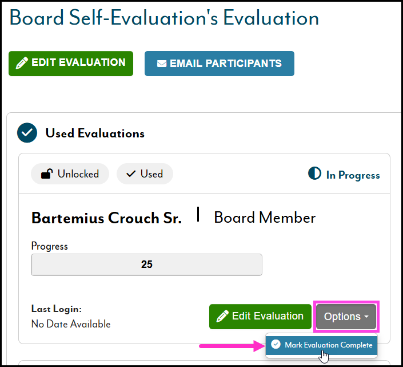The height and width of the screenshot is (367, 403).
Task: Click check icon beside Mark Evaluation Complete
Action: (x=276, y=345)
